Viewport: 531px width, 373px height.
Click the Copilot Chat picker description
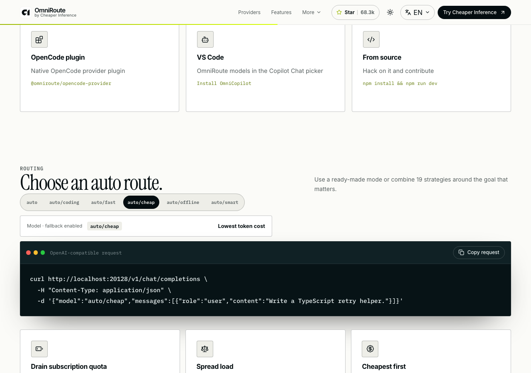coord(260,71)
